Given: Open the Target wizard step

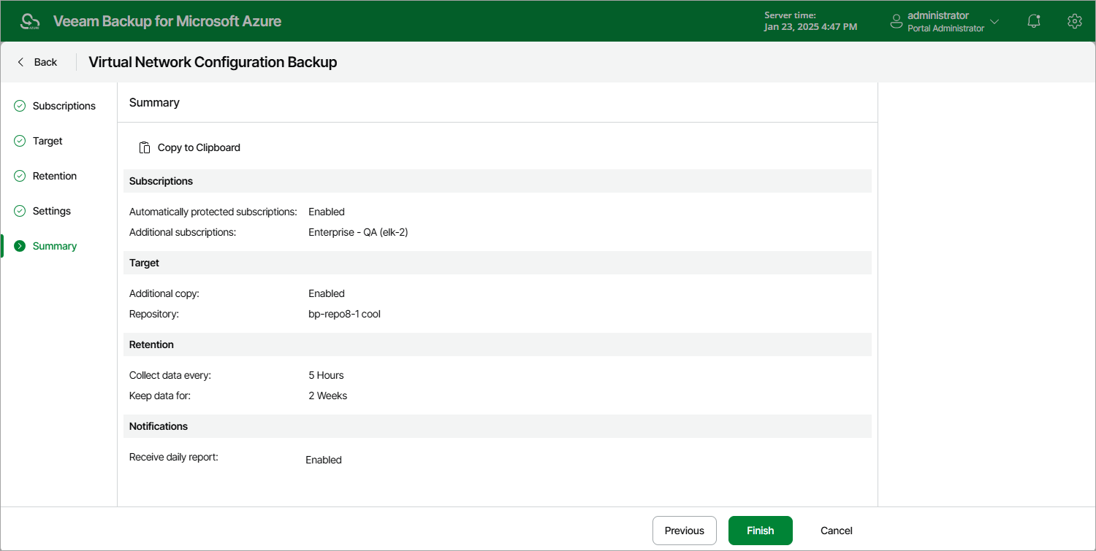Looking at the screenshot, I should 47,141.
